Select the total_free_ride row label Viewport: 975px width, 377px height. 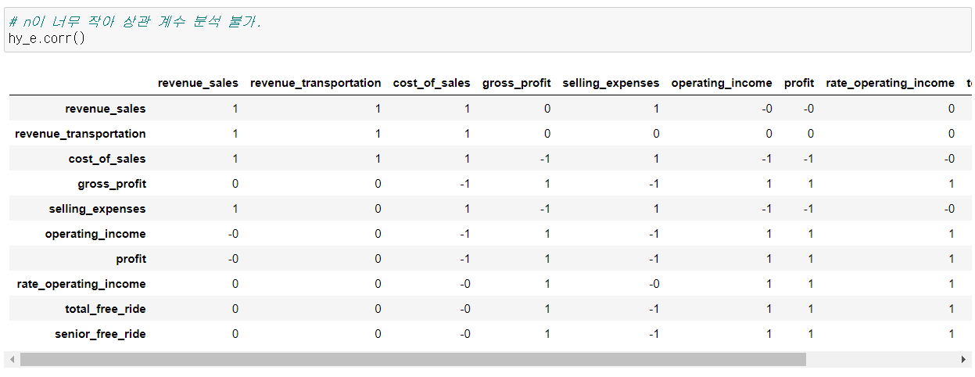pyautogui.click(x=106, y=309)
